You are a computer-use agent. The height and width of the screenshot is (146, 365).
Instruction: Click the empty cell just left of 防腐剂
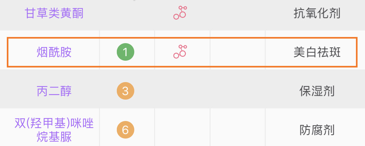pyautogui.click(x=238, y=127)
